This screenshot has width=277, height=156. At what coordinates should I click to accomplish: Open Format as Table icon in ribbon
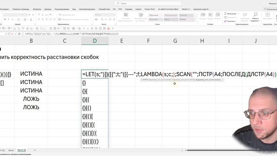(x=141, y=15)
